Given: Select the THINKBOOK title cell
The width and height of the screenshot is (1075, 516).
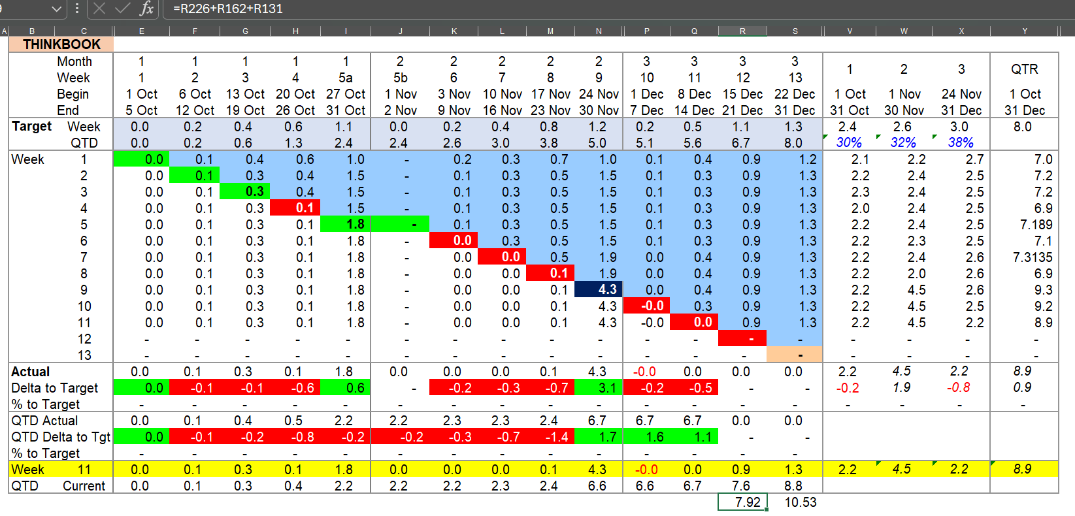Looking at the screenshot, I should tap(61, 44).
